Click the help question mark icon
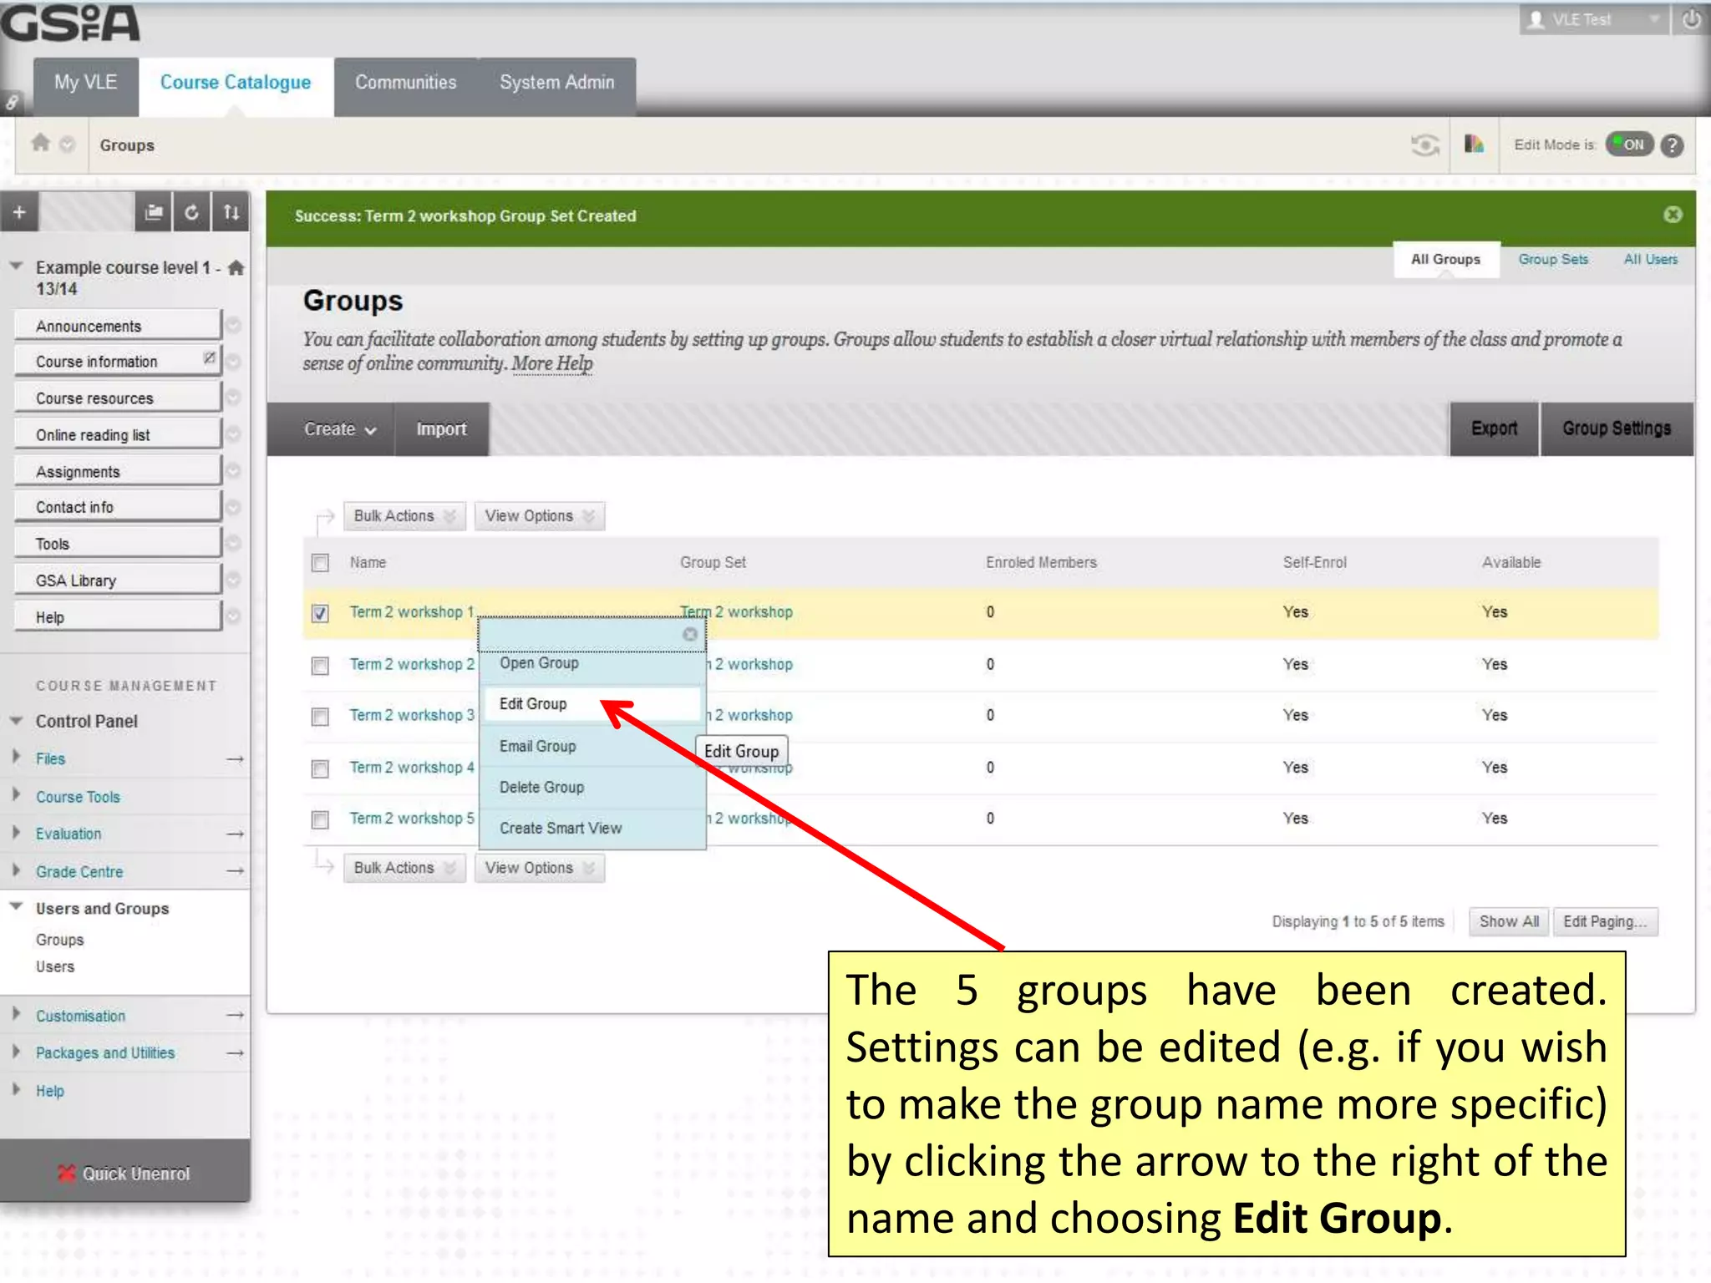Viewport: 1711px width, 1283px height. 1672,145
